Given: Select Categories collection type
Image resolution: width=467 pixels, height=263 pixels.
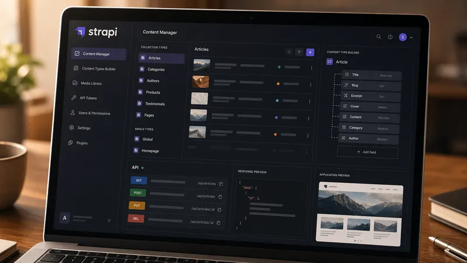Looking at the screenshot, I should tap(155, 70).
